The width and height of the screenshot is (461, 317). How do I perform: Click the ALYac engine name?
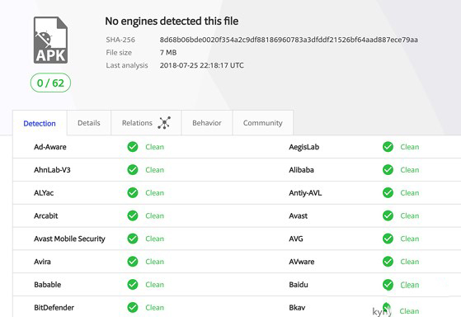pos(44,193)
